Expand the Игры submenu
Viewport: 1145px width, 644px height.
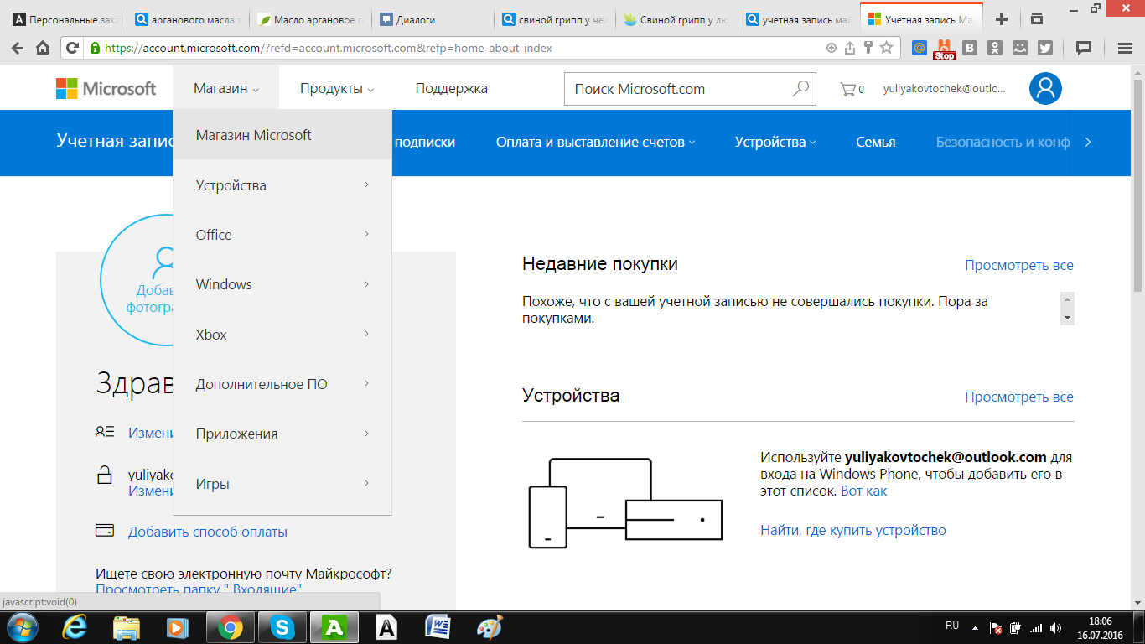pos(282,484)
